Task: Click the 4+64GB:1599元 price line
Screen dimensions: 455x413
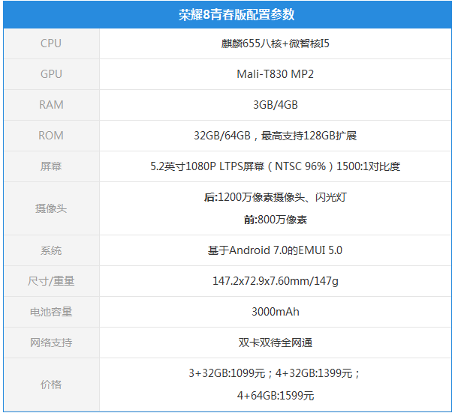Action: [x=275, y=395]
